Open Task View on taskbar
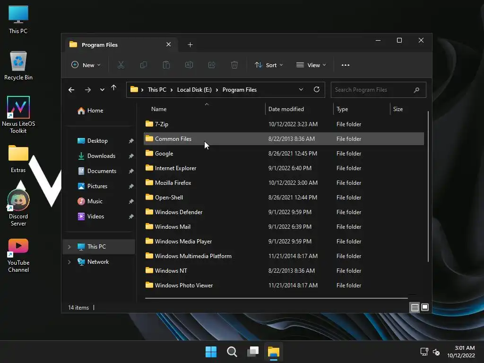 253,352
